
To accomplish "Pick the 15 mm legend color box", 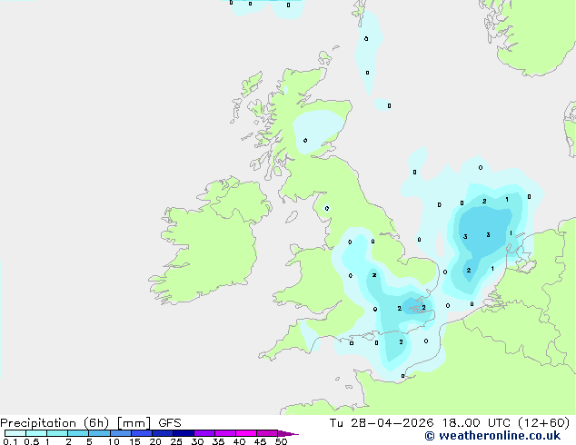I will (x=142, y=433).
